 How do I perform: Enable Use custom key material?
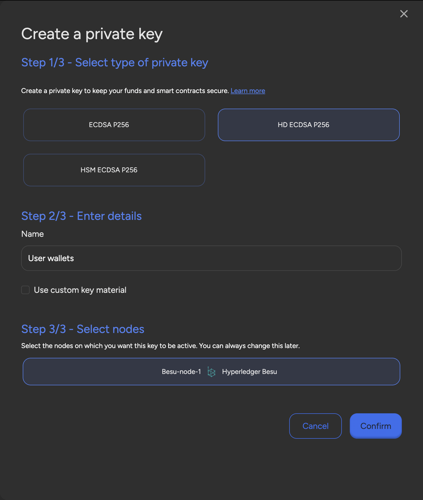point(25,290)
